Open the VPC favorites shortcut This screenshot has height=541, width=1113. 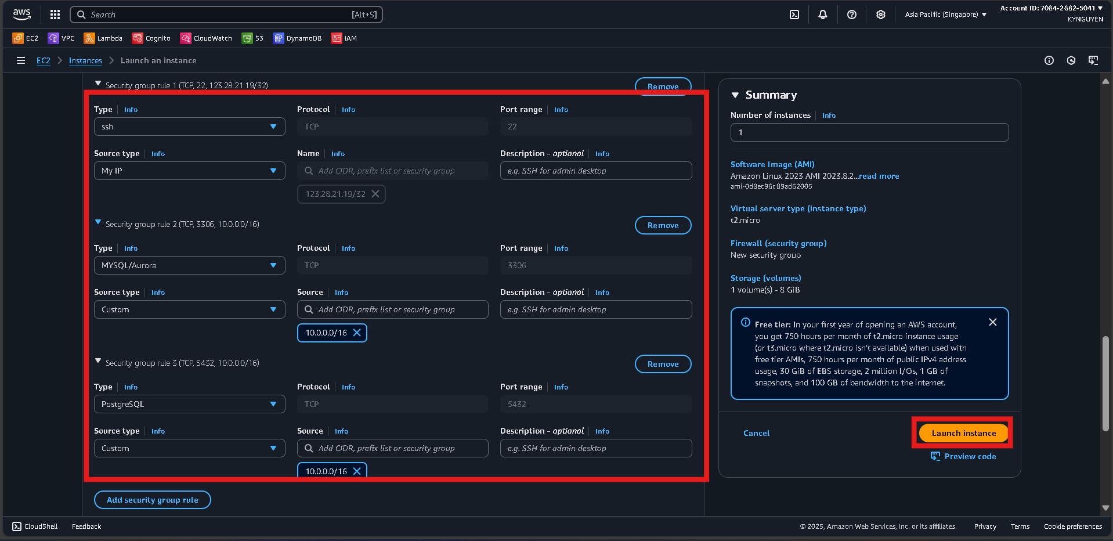[x=62, y=38]
